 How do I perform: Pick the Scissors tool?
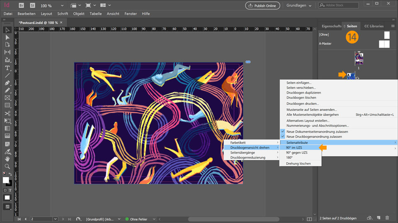7,113
